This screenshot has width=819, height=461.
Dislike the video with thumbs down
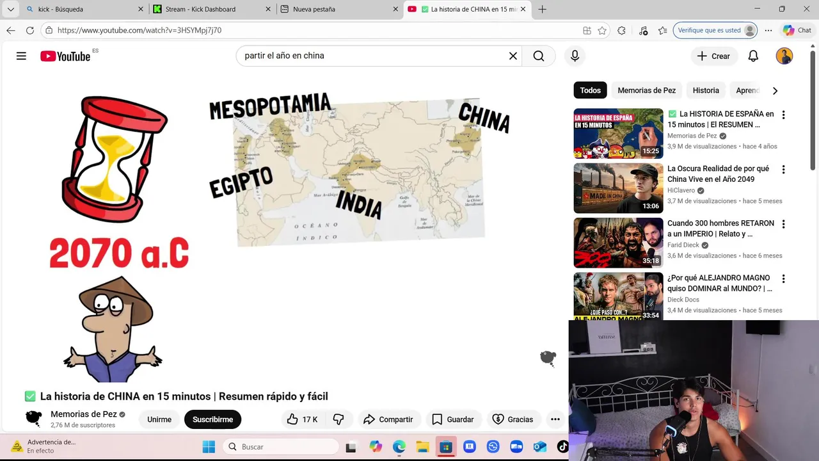[338, 419]
